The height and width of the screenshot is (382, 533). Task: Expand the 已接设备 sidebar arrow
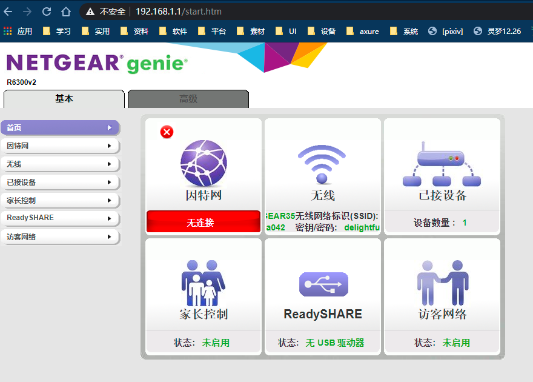coord(110,183)
